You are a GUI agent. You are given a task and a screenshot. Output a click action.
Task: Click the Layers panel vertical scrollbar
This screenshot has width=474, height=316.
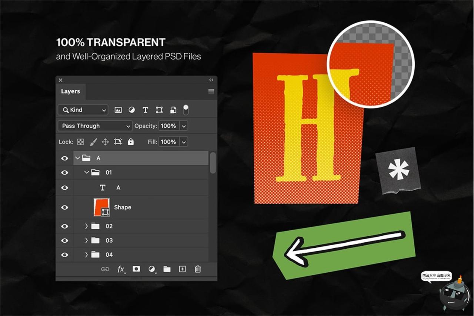click(213, 163)
